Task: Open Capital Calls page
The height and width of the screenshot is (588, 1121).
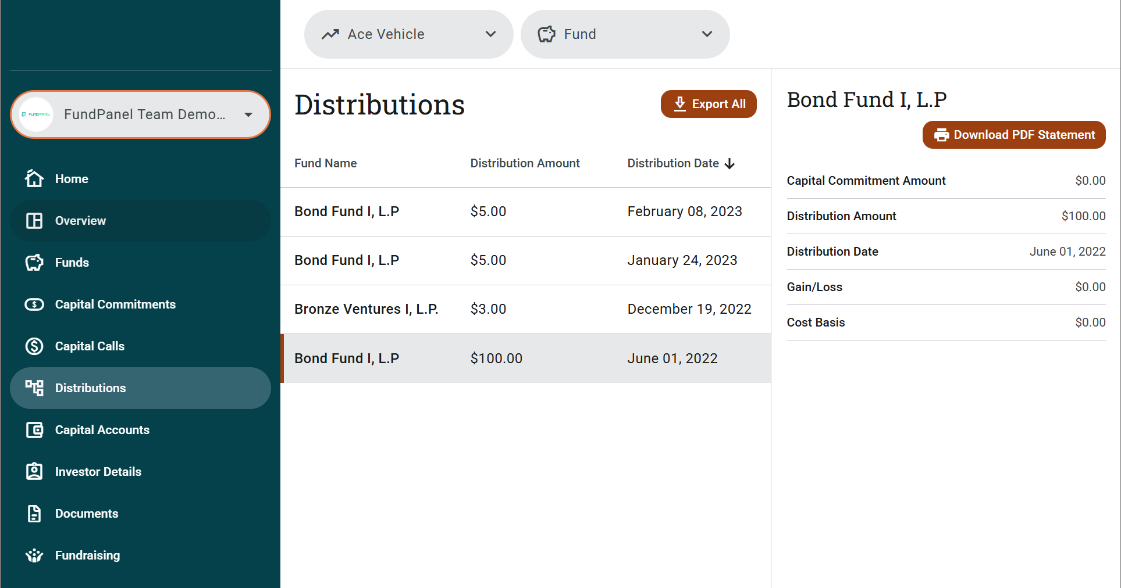Action: pyautogui.click(x=140, y=346)
